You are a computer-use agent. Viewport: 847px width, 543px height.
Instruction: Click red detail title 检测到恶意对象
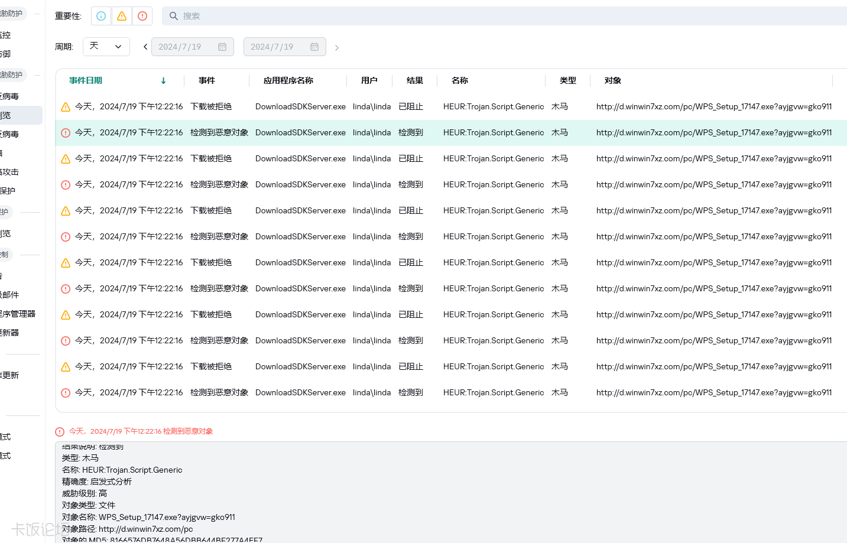click(x=188, y=431)
